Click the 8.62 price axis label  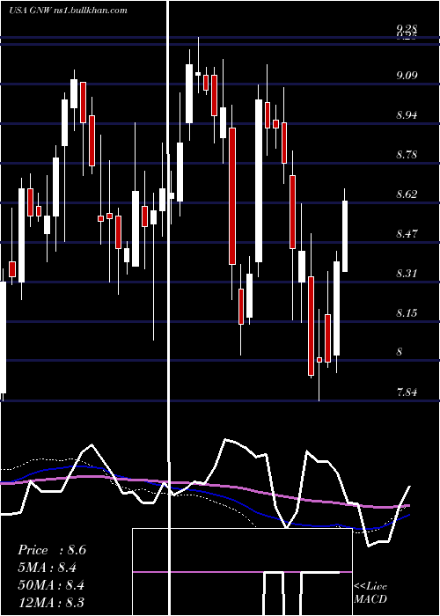point(407,194)
